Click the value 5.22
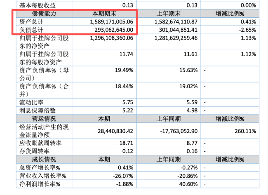The image size is (268, 195). click(x=128, y=110)
